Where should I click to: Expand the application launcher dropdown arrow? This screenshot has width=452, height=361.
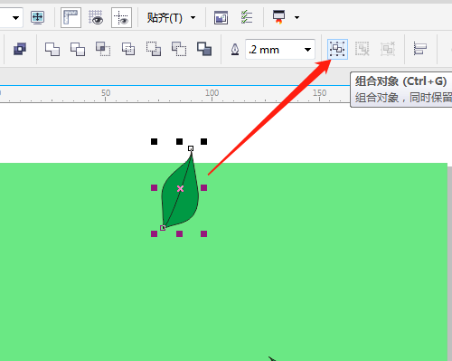[297, 18]
